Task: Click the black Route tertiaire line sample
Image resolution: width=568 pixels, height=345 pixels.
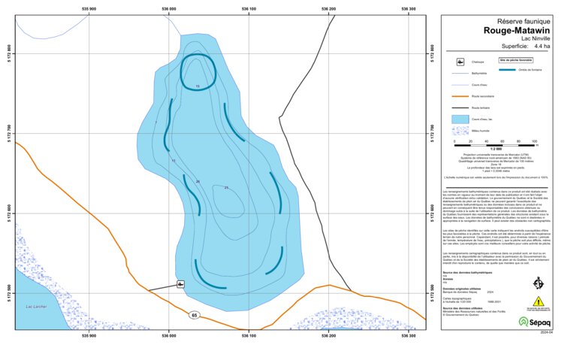Action: [x=460, y=108]
